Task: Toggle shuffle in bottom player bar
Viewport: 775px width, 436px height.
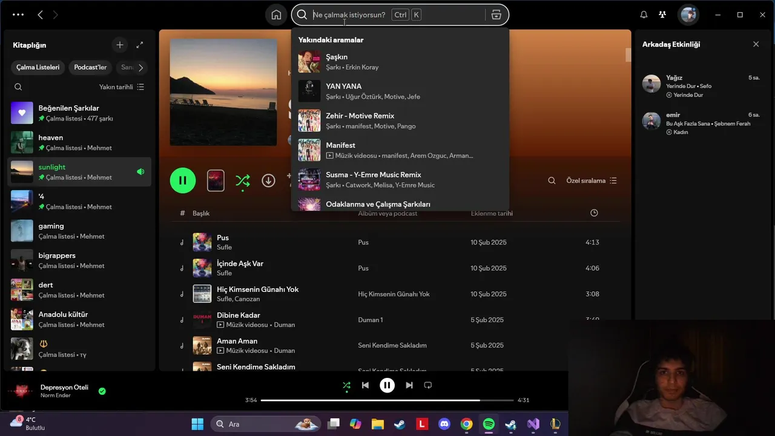Action: (346, 385)
